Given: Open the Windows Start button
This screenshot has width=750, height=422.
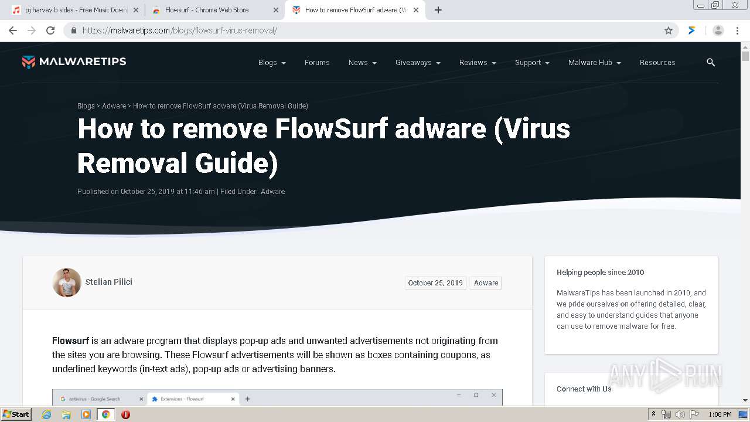Looking at the screenshot, I should pyautogui.click(x=16, y=414).
